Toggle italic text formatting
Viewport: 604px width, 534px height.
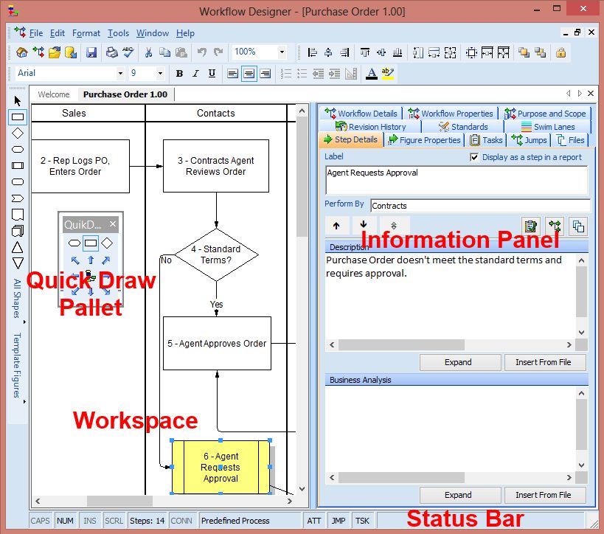click(x=195, y=74)
